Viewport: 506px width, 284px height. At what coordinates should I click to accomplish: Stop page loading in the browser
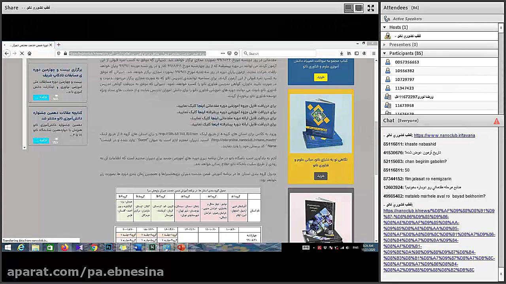22,53
